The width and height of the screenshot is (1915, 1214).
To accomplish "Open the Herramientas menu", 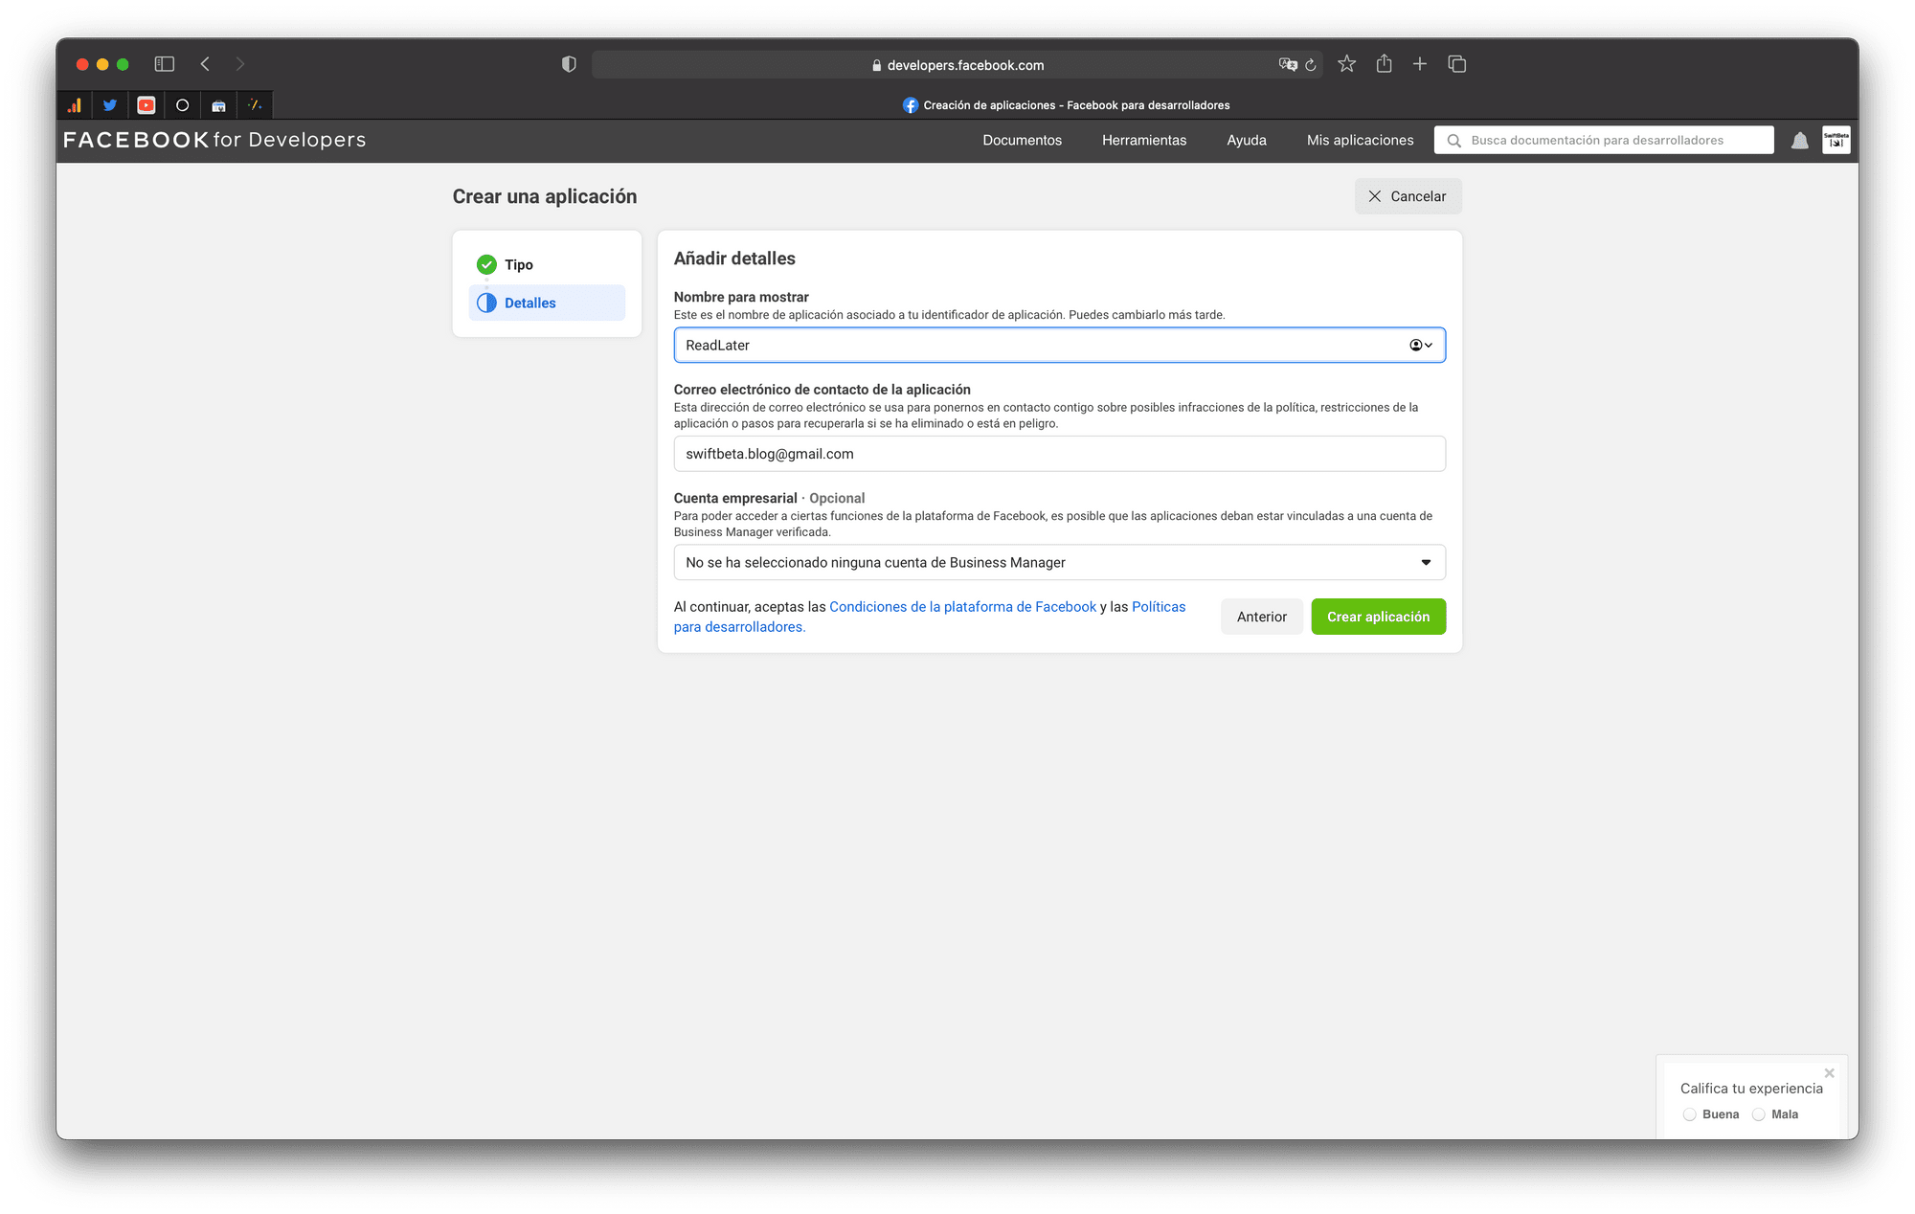I will [1144, 141].
